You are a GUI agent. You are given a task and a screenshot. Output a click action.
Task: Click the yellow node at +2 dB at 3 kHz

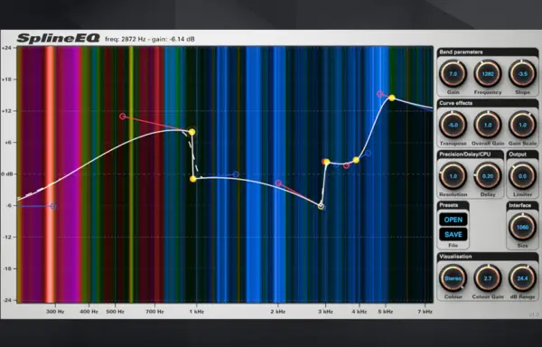(x=326, y=162)
